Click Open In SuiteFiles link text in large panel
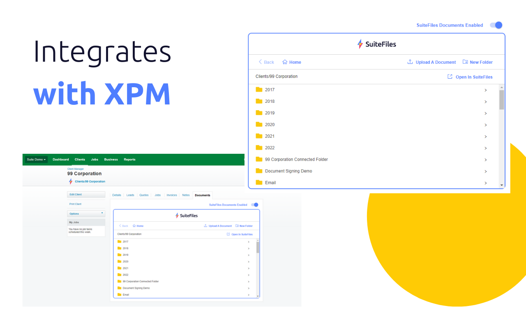Image resolution: width=526 pixels, height=329 pixels. pos(474,77)
